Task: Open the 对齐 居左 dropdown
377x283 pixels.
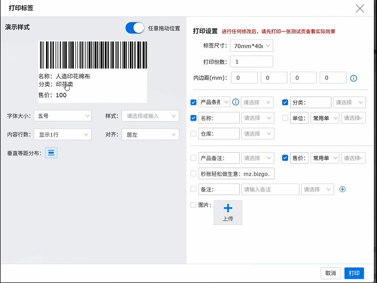Action: coord(150,134)
